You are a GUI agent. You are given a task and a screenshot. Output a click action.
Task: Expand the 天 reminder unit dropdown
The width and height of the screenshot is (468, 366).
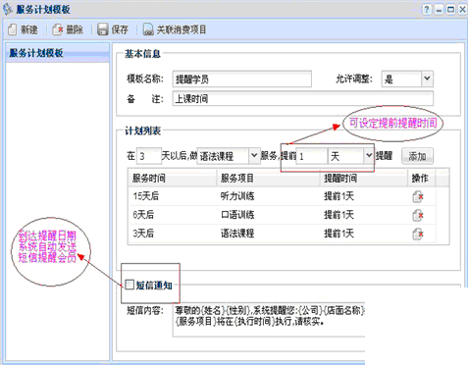[369, 155]
